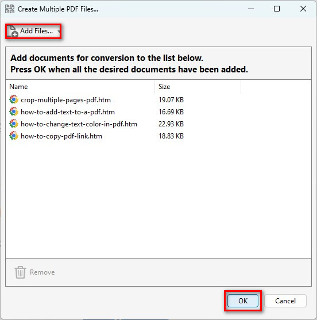The width and height of the screenshot is (317, 320).
Task: Click Chrome icon beside how-to-copy-pdf-link.htm
Action: [x=14, y=136]
